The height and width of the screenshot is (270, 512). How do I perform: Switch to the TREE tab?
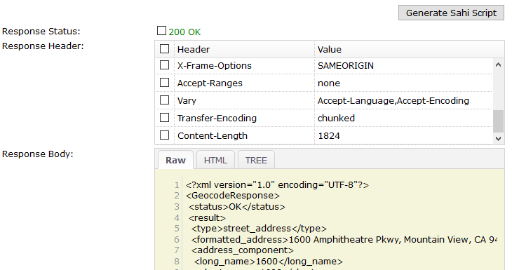point(256,160)
